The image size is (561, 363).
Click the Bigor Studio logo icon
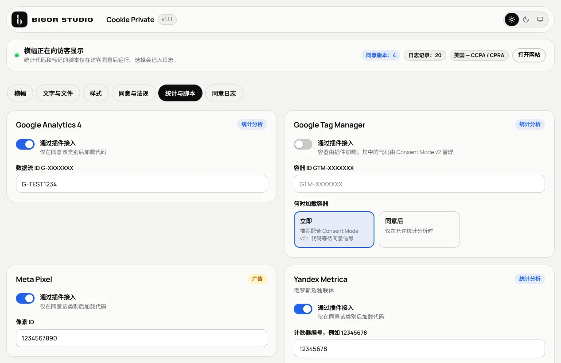pos(19,19)
